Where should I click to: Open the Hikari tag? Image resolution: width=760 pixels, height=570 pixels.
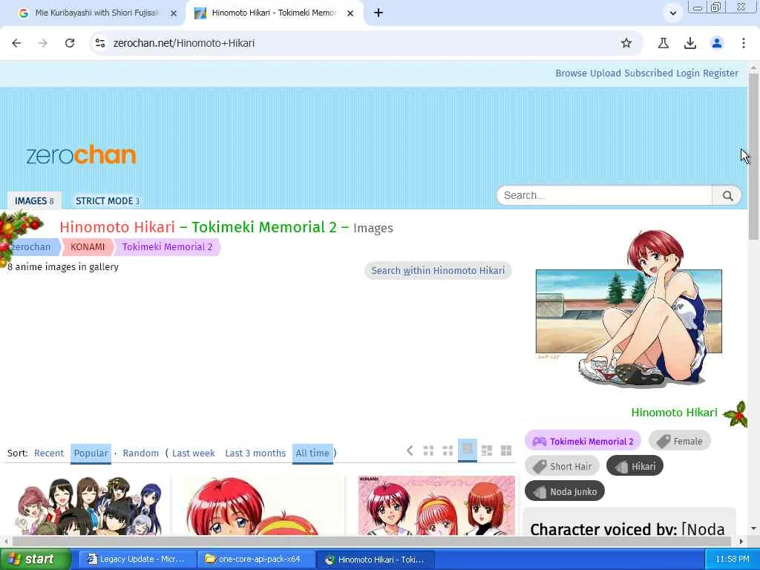coord(635,466)
